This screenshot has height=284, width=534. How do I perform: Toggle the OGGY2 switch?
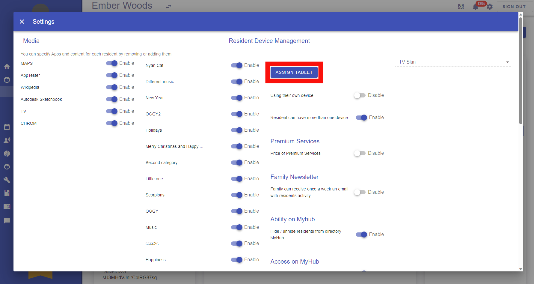pyautogui.click(x=237, y=114)
